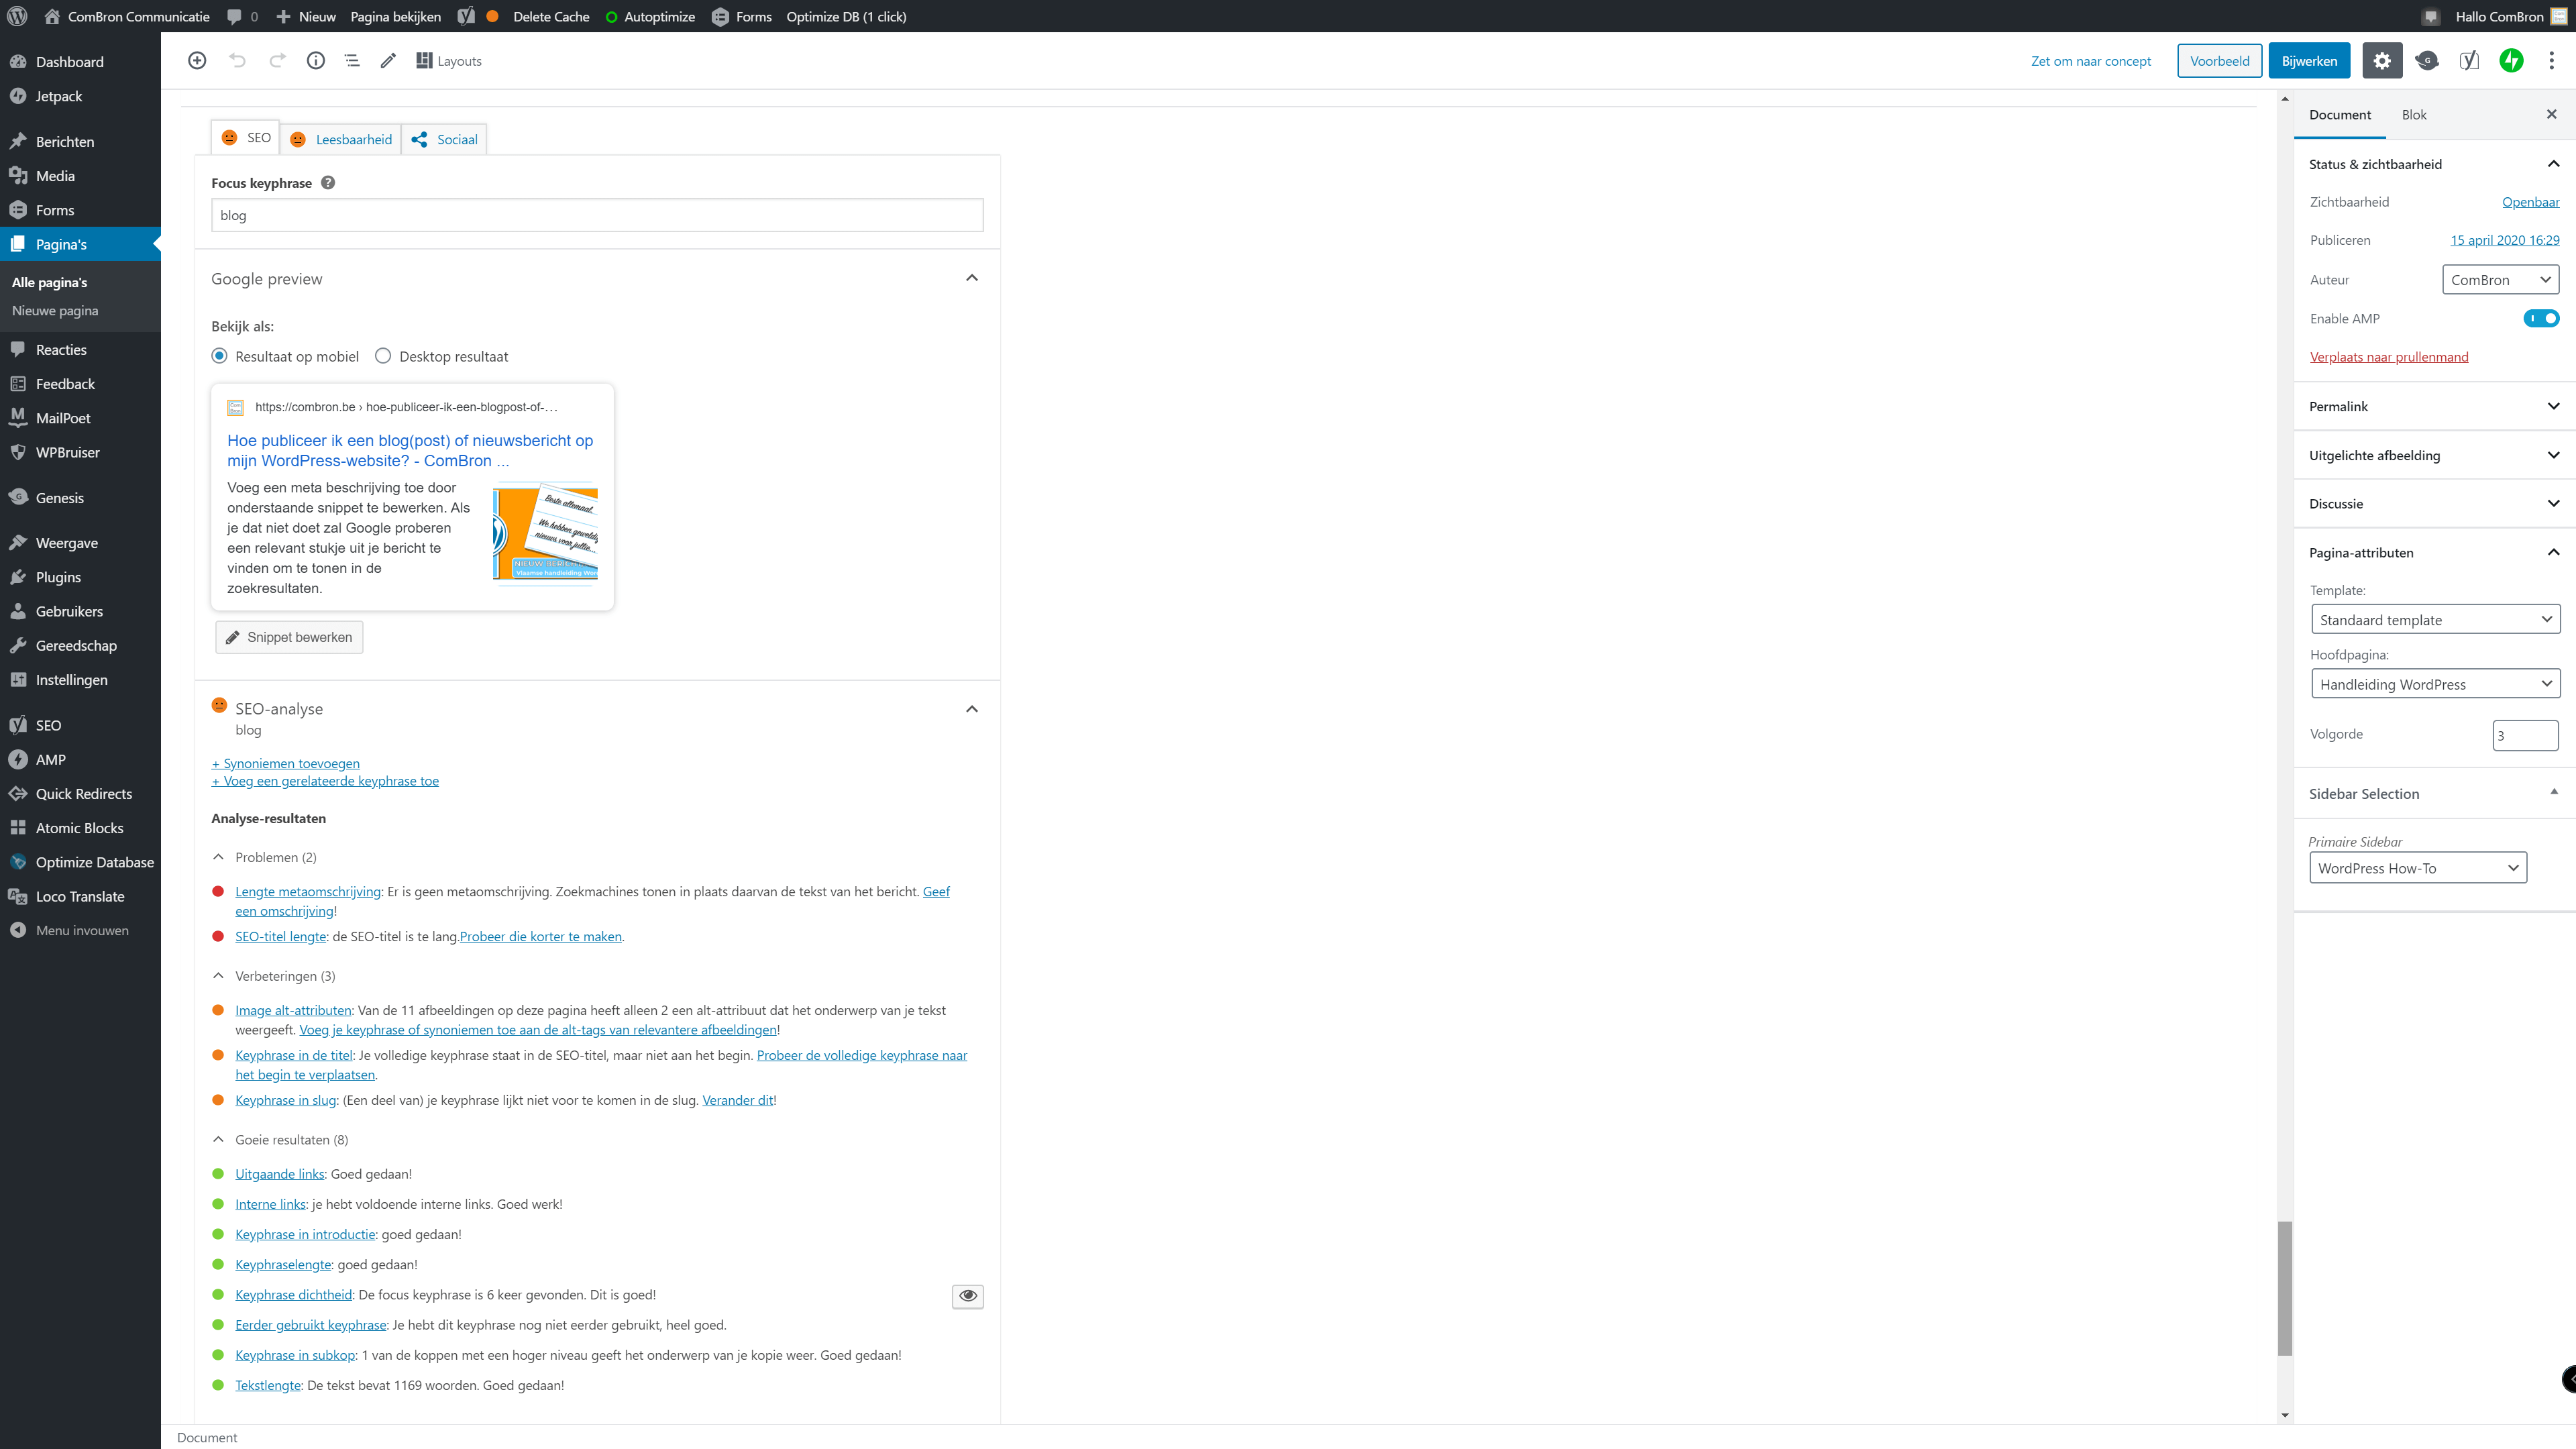
Task: Click the Snippet bewerken button
Action: click(x=289, y=637)
